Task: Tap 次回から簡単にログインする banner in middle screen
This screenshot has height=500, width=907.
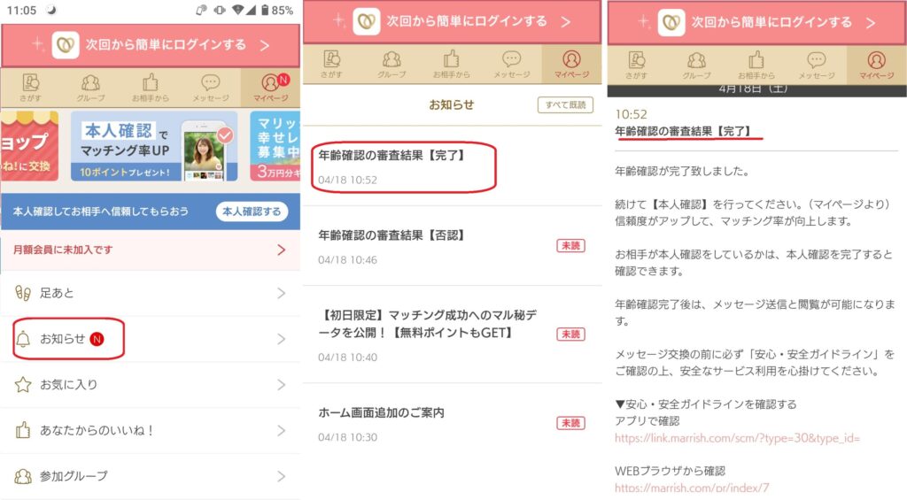Action: click(x=452, y=22)
